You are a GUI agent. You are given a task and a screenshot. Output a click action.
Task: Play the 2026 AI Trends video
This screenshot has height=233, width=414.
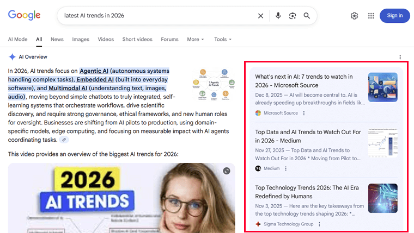tap(121, 198)
